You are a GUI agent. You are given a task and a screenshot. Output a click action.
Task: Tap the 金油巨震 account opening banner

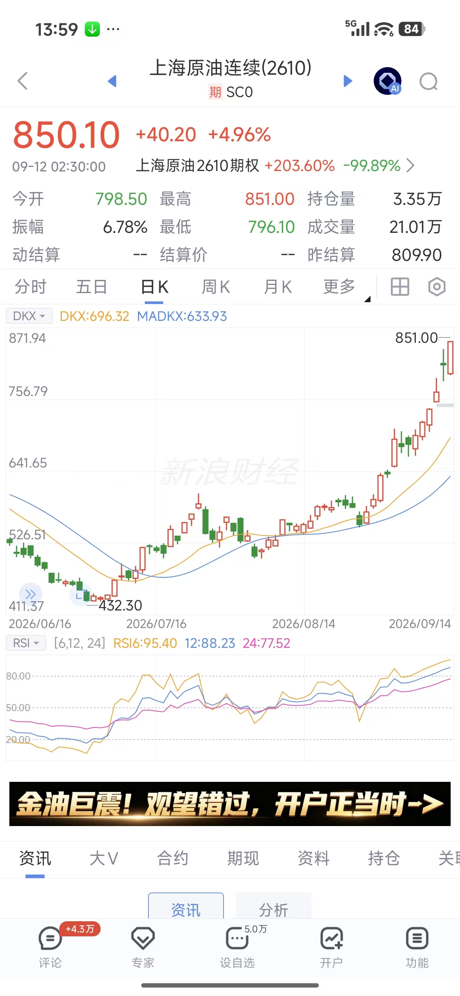pos(230,804)
